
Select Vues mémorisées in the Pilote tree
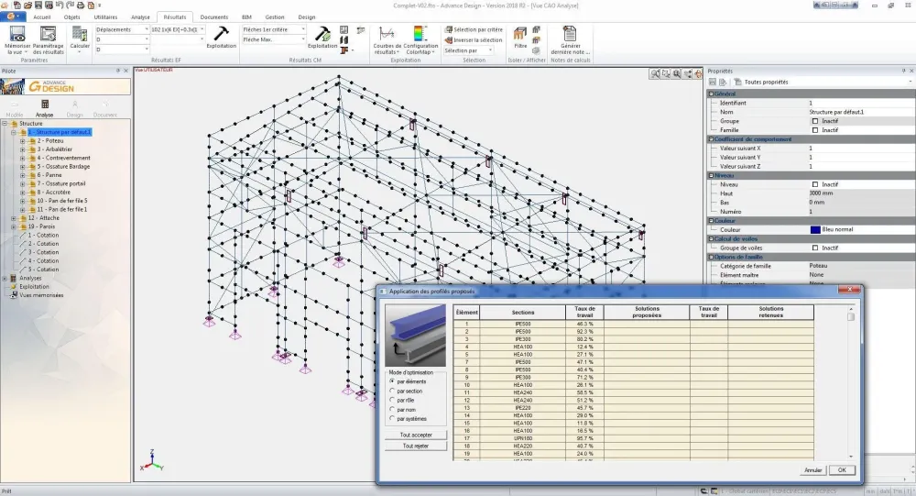click(41, 295)
